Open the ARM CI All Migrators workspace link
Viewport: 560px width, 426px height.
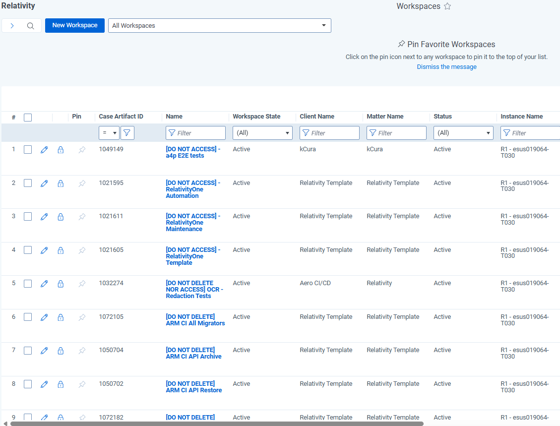(x=195, y=320)
